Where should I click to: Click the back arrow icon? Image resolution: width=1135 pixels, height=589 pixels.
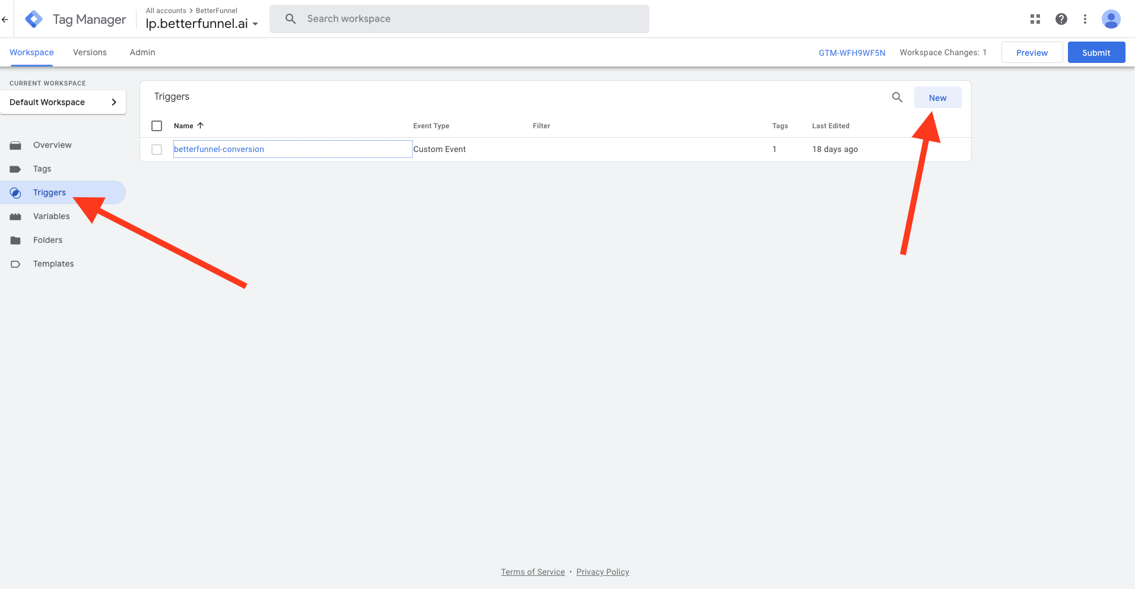tap(5, 19)
